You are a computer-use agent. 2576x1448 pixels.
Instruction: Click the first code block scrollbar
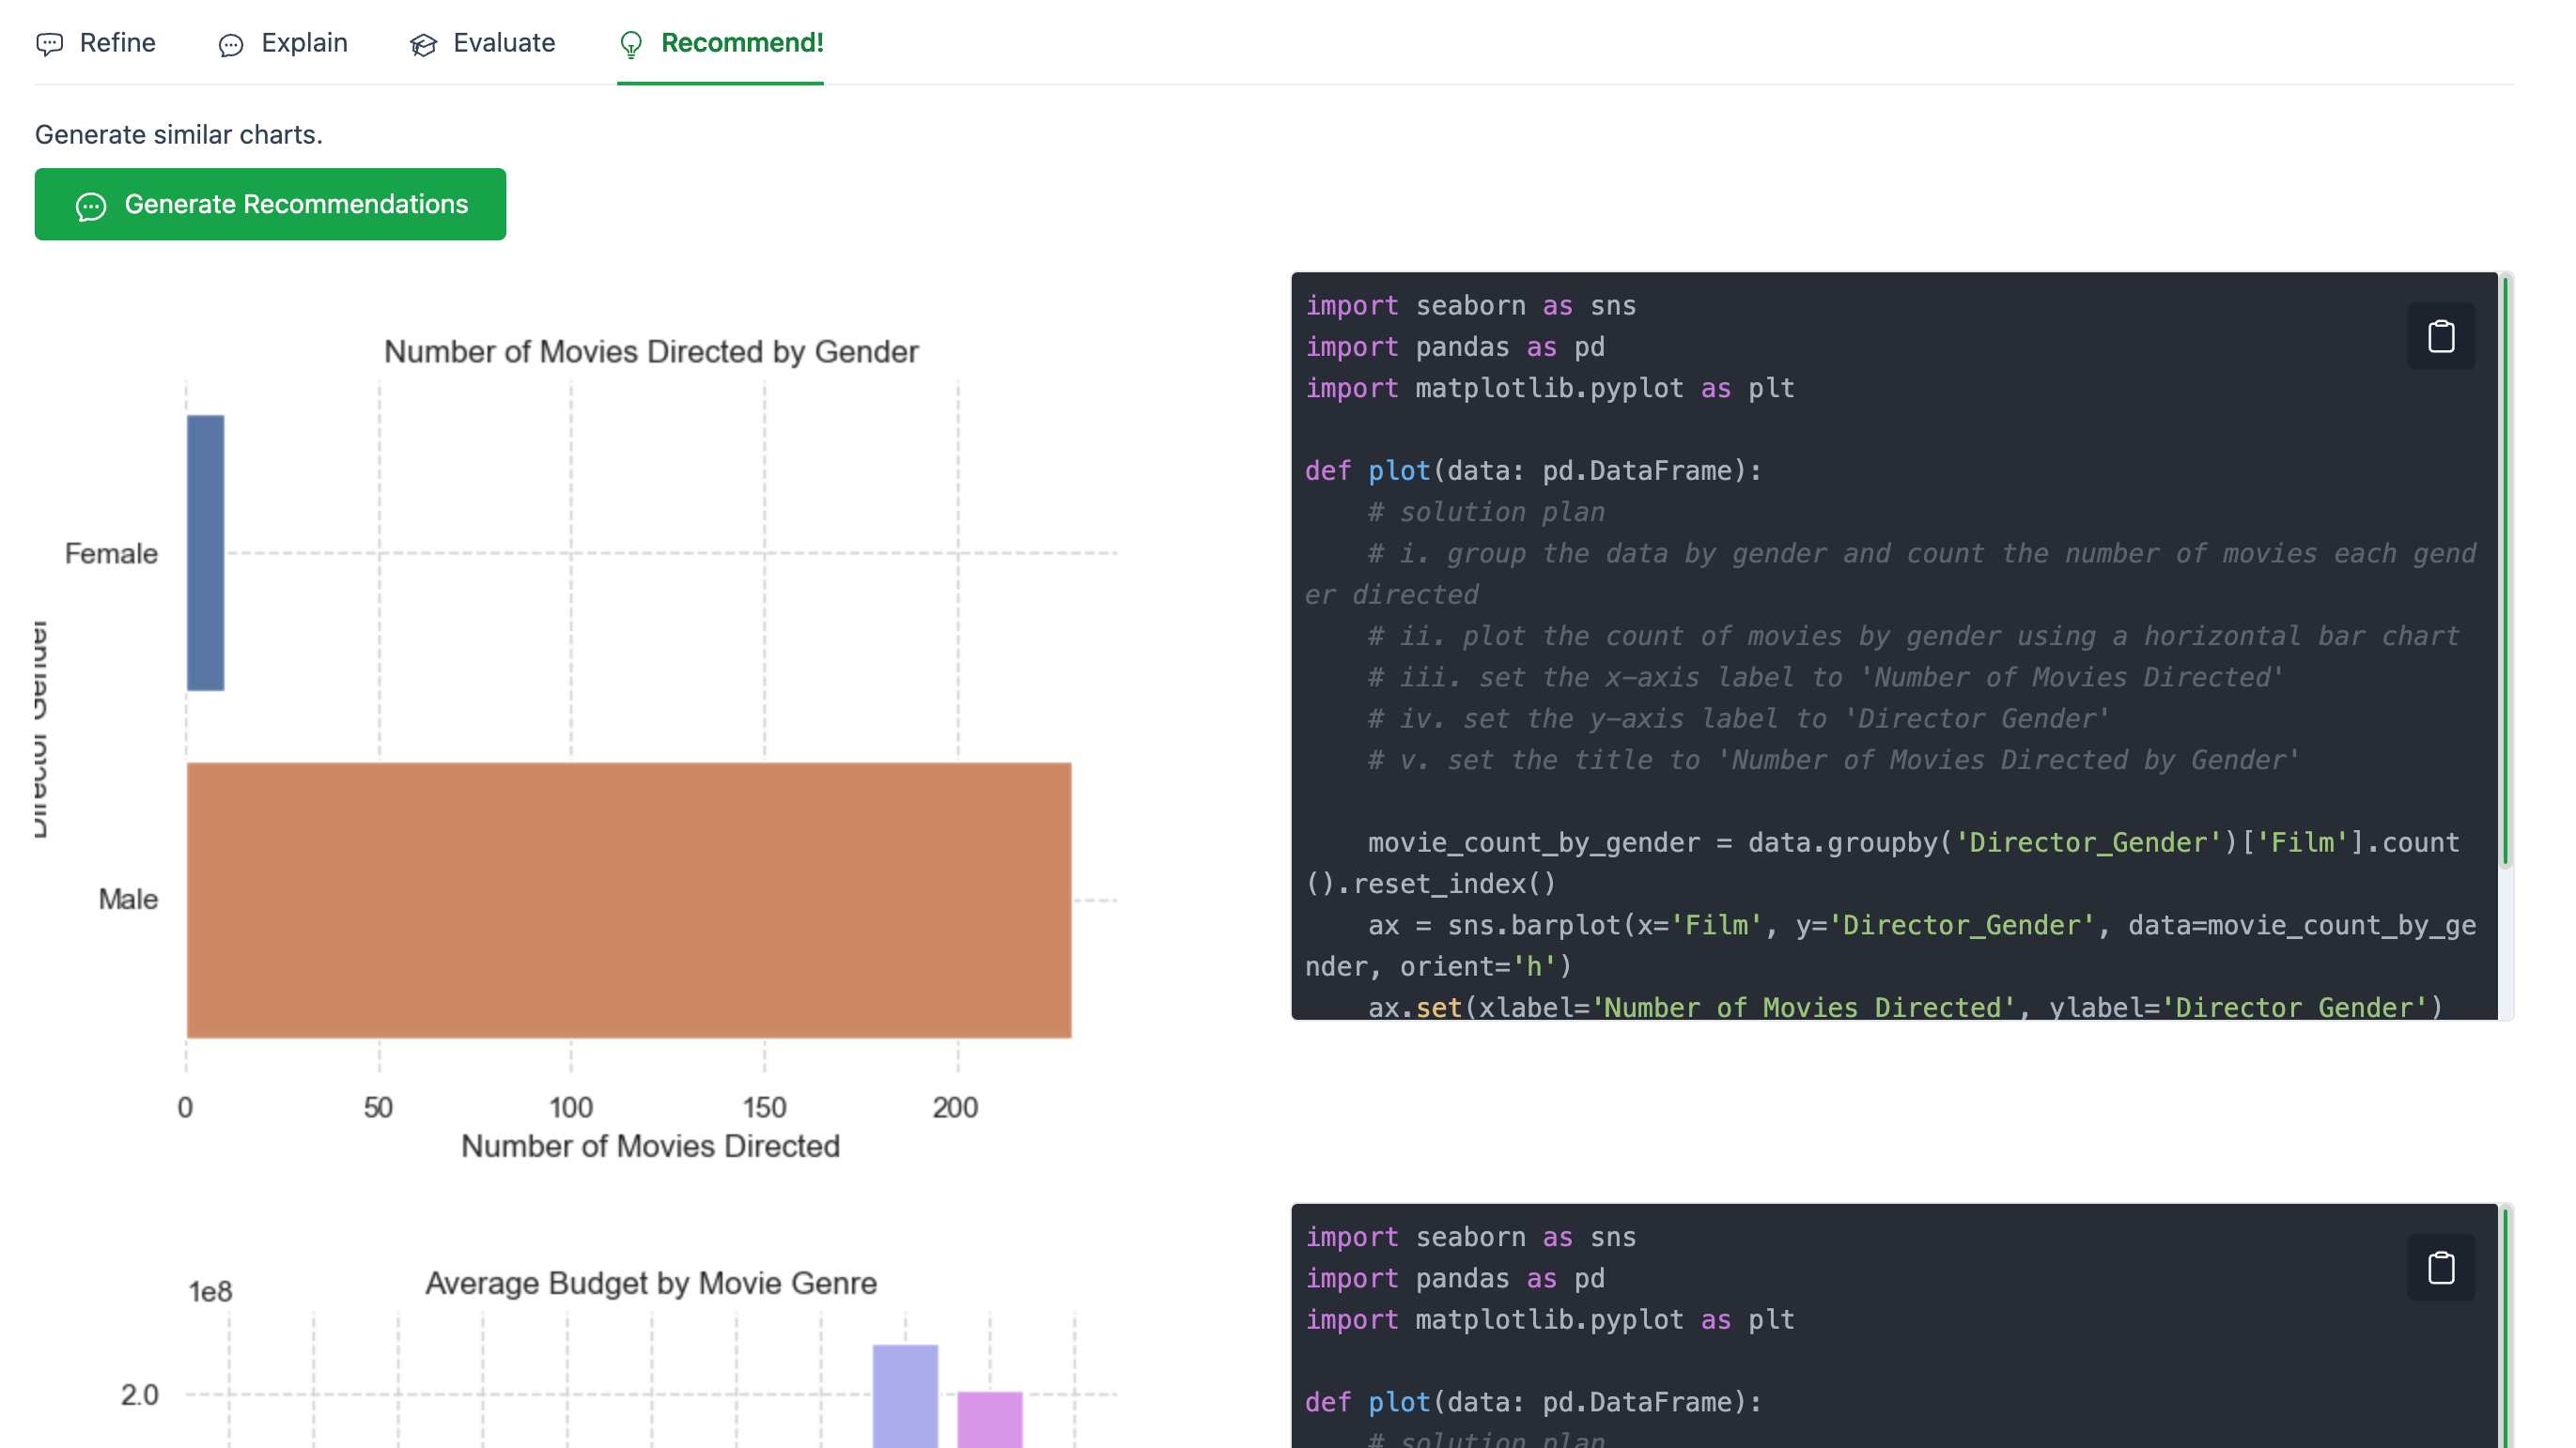click(x=2505, y=570)
